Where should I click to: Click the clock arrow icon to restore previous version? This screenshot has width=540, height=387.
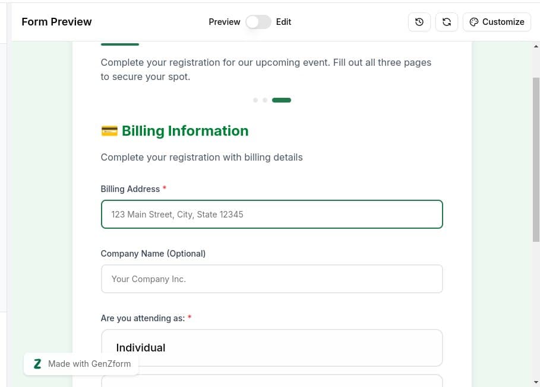point(419,21)
